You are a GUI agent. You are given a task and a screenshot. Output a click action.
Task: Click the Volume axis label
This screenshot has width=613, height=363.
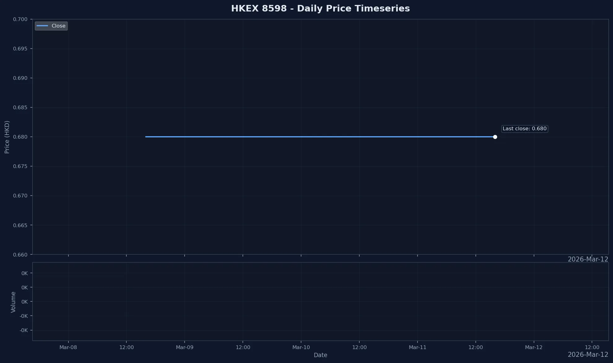pos(13,302)
